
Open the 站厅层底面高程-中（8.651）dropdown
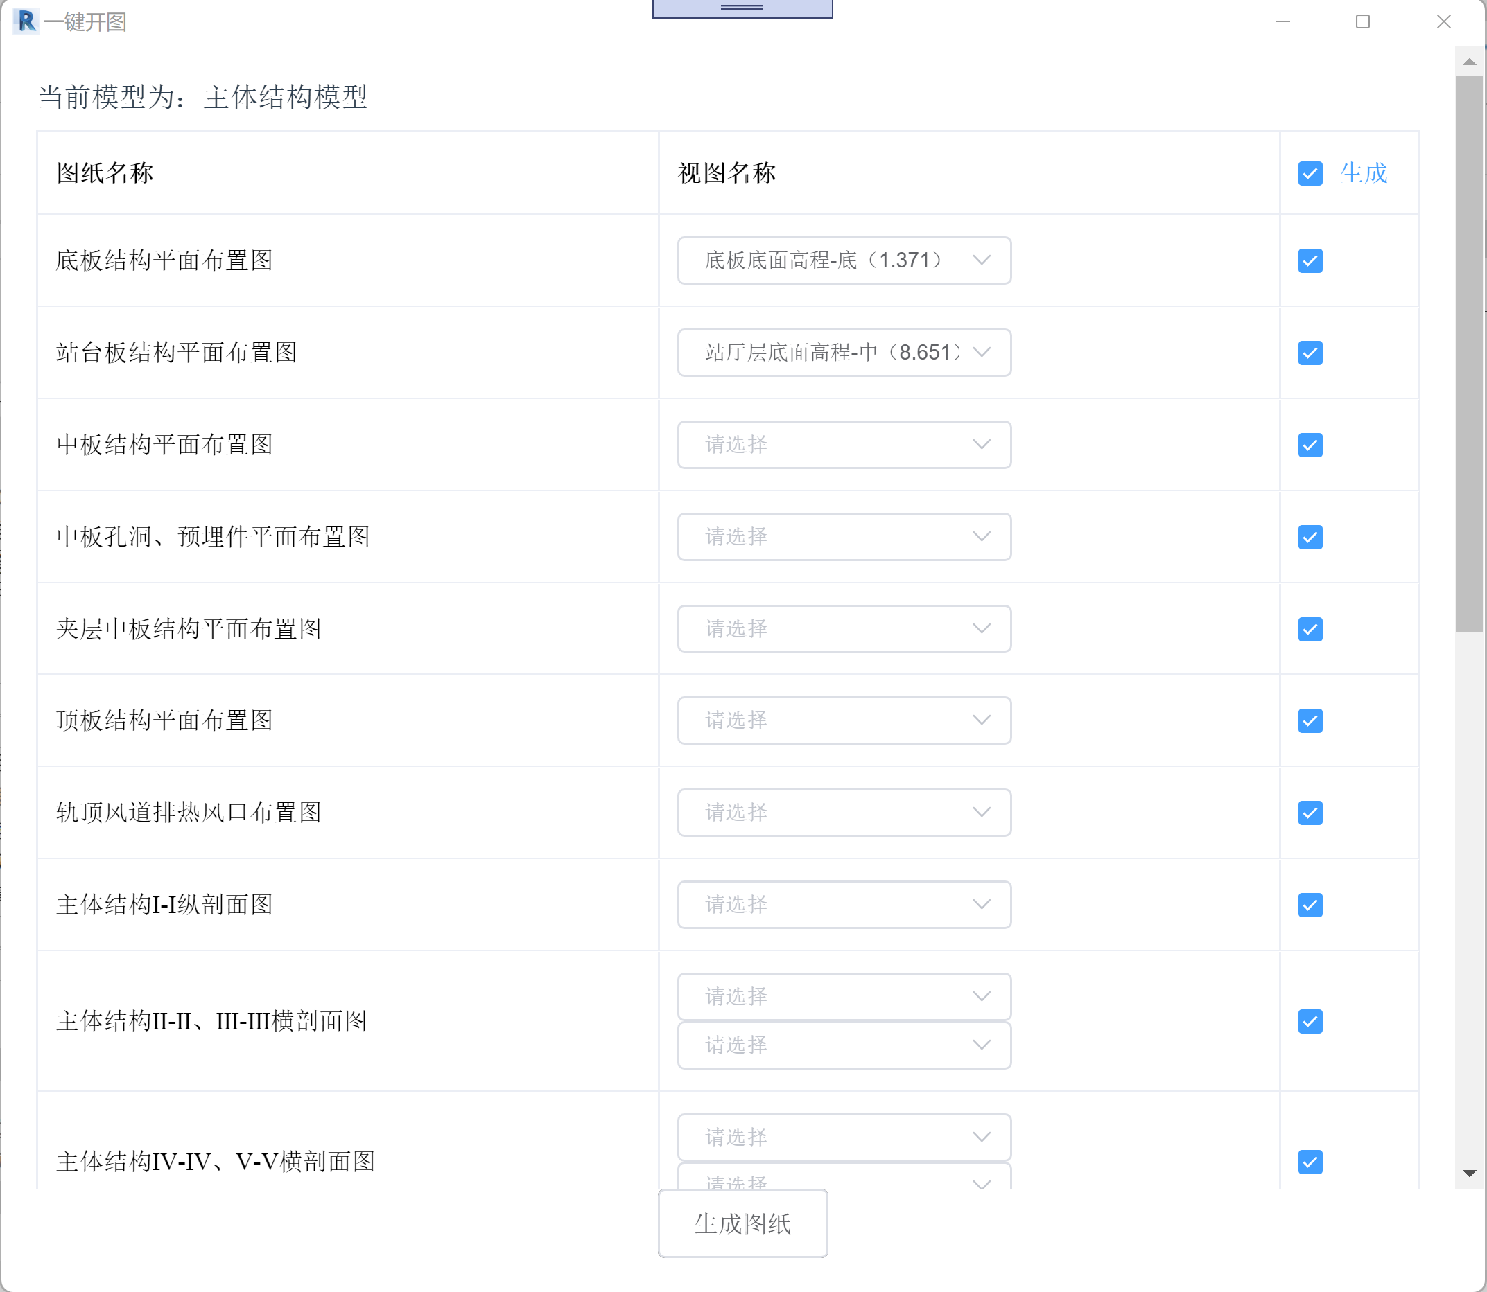[844, 353]
